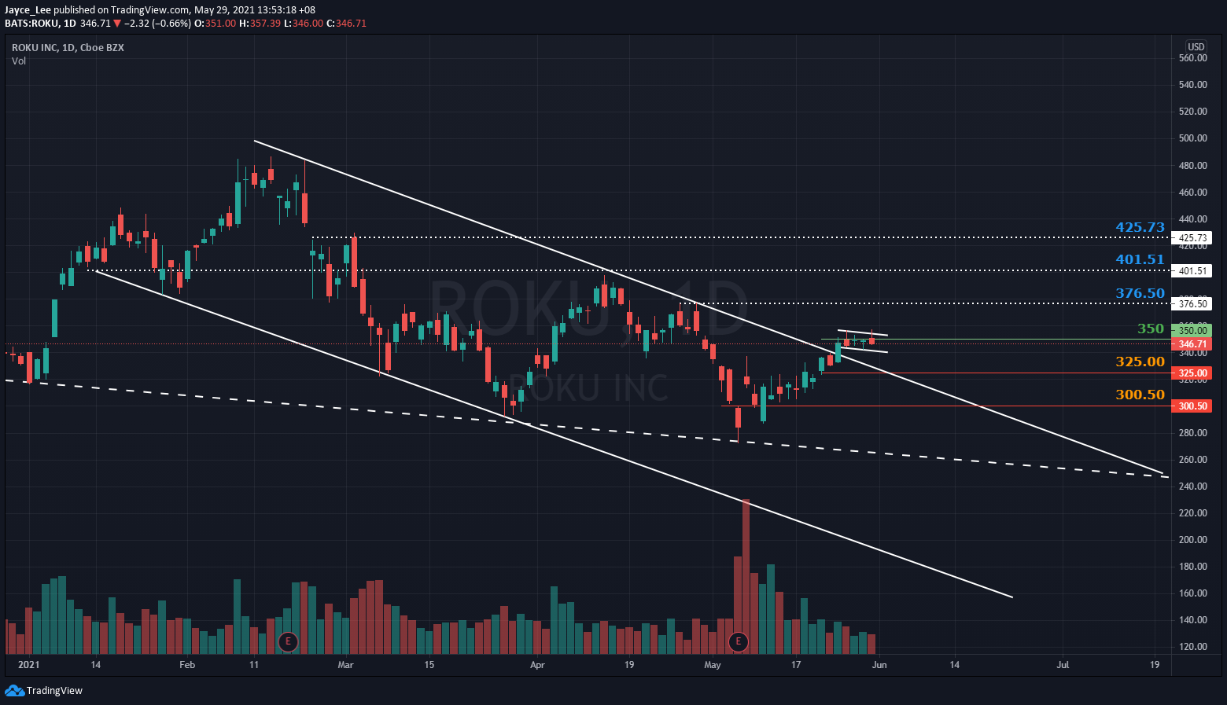Click the 401.51 price axis tag

coord(1192,270)
